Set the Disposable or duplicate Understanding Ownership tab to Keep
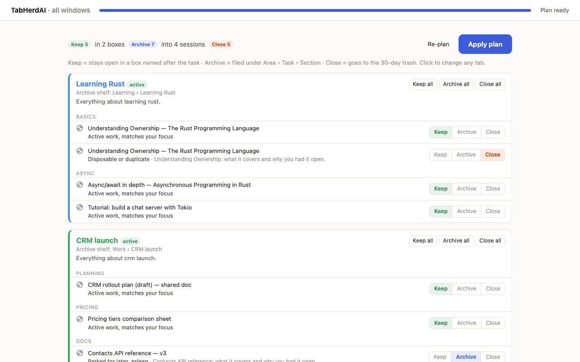580x362 pixels. tap(440, 155)
